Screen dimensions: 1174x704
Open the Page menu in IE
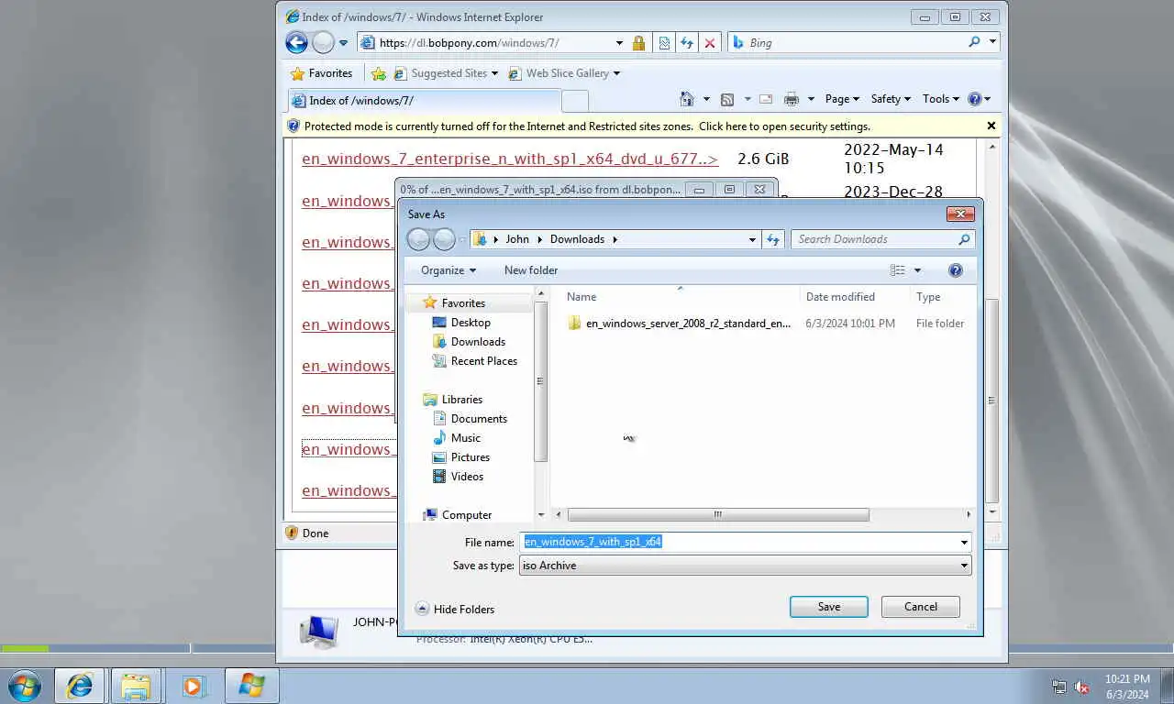point(842,99)
